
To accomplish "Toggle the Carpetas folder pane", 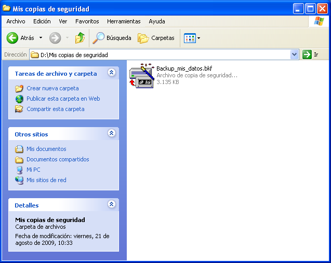I will (x=156, y=38).
